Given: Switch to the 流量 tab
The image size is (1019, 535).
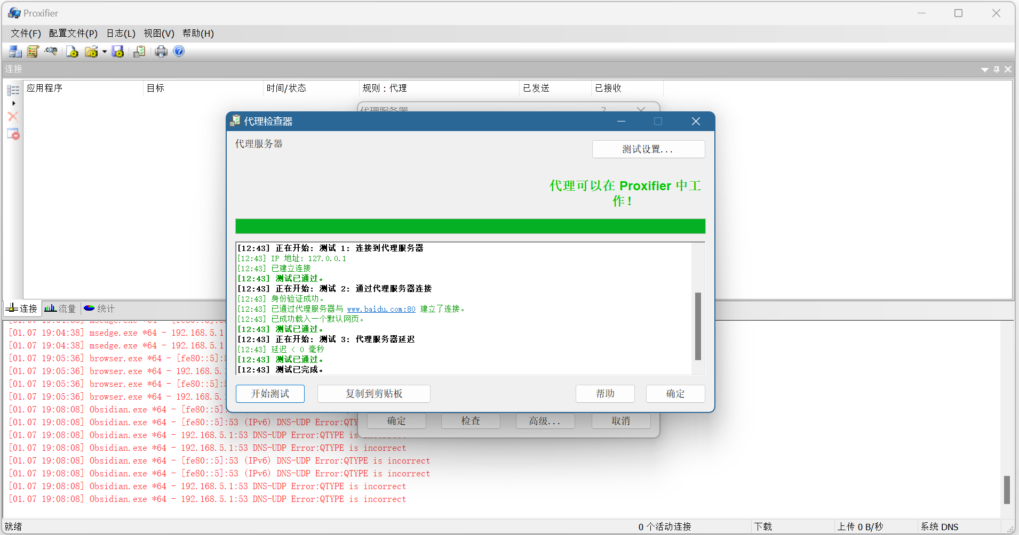Looking at the screenshot, I should click(x=60, y=309).
